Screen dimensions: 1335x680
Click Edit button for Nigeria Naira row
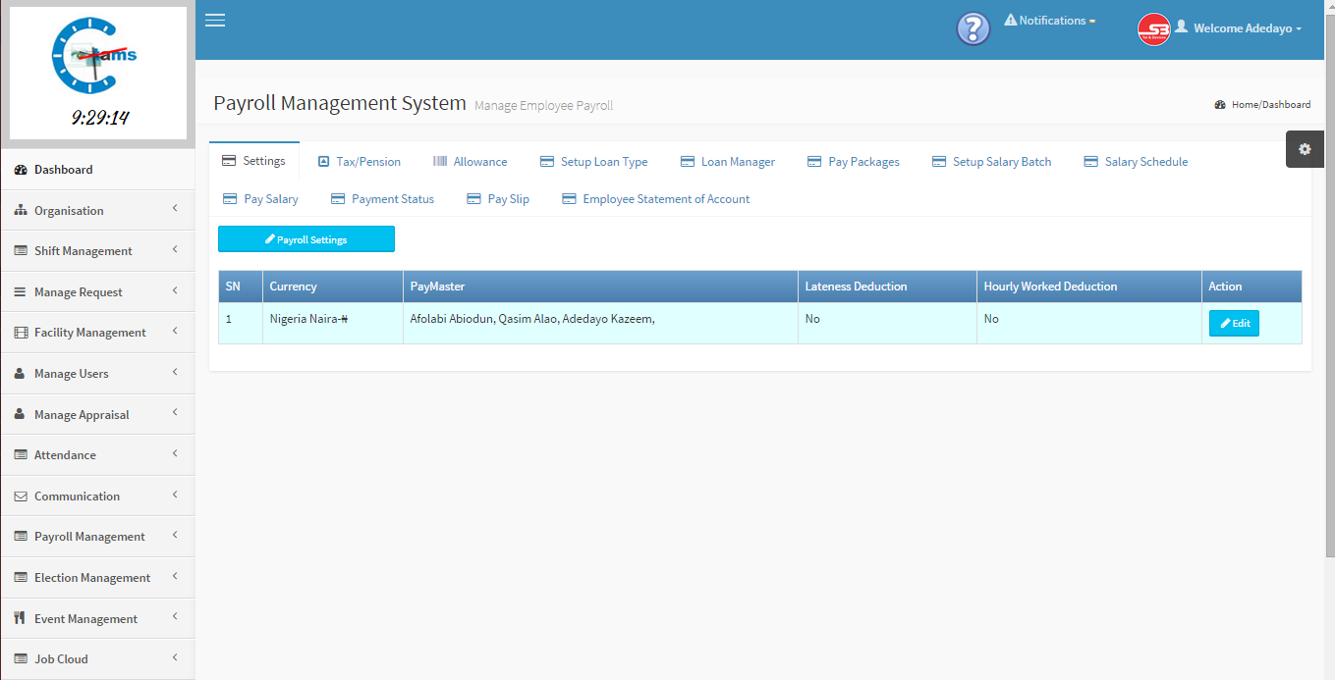tap(1234, 323)
